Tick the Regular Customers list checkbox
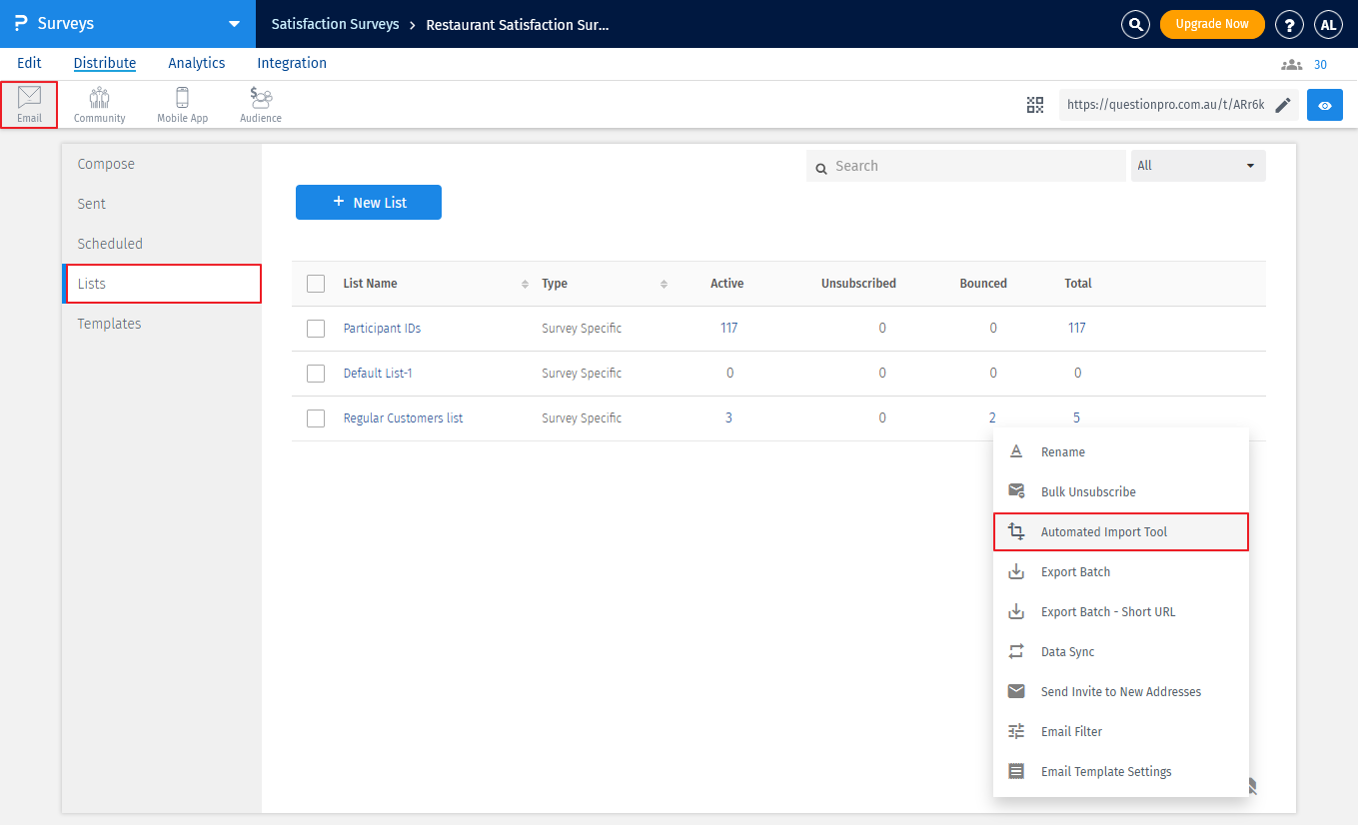Screen dimensions: 1358x825 click(316, 418)
